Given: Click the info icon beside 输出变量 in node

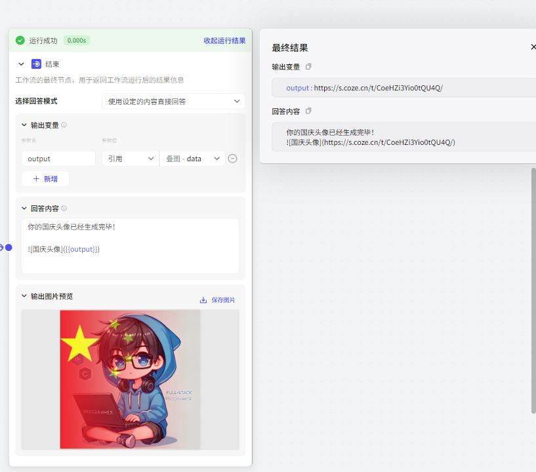Looking at the screenshot, I should [x=64, y=125].
